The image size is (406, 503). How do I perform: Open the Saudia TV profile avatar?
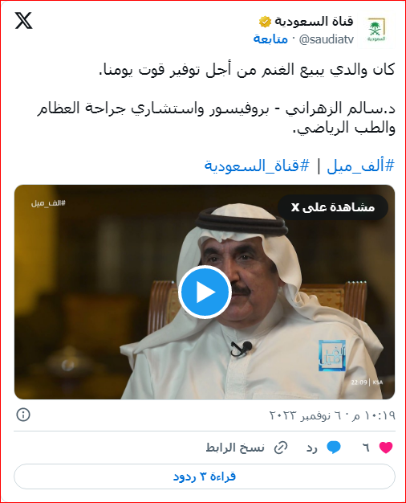[x=376, y=30]
